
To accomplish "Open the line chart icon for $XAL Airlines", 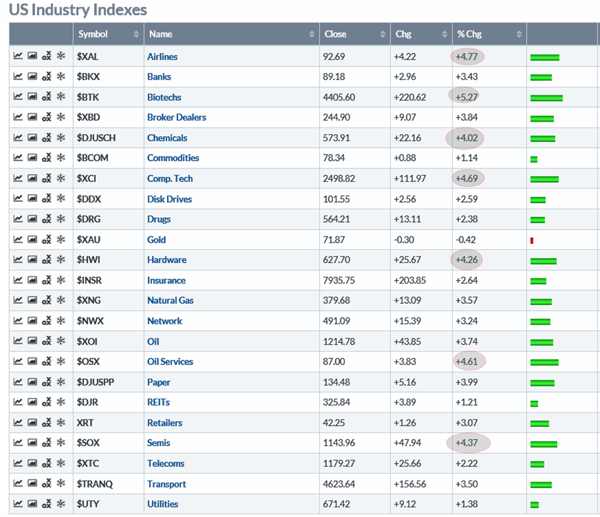I will (18, 57).
